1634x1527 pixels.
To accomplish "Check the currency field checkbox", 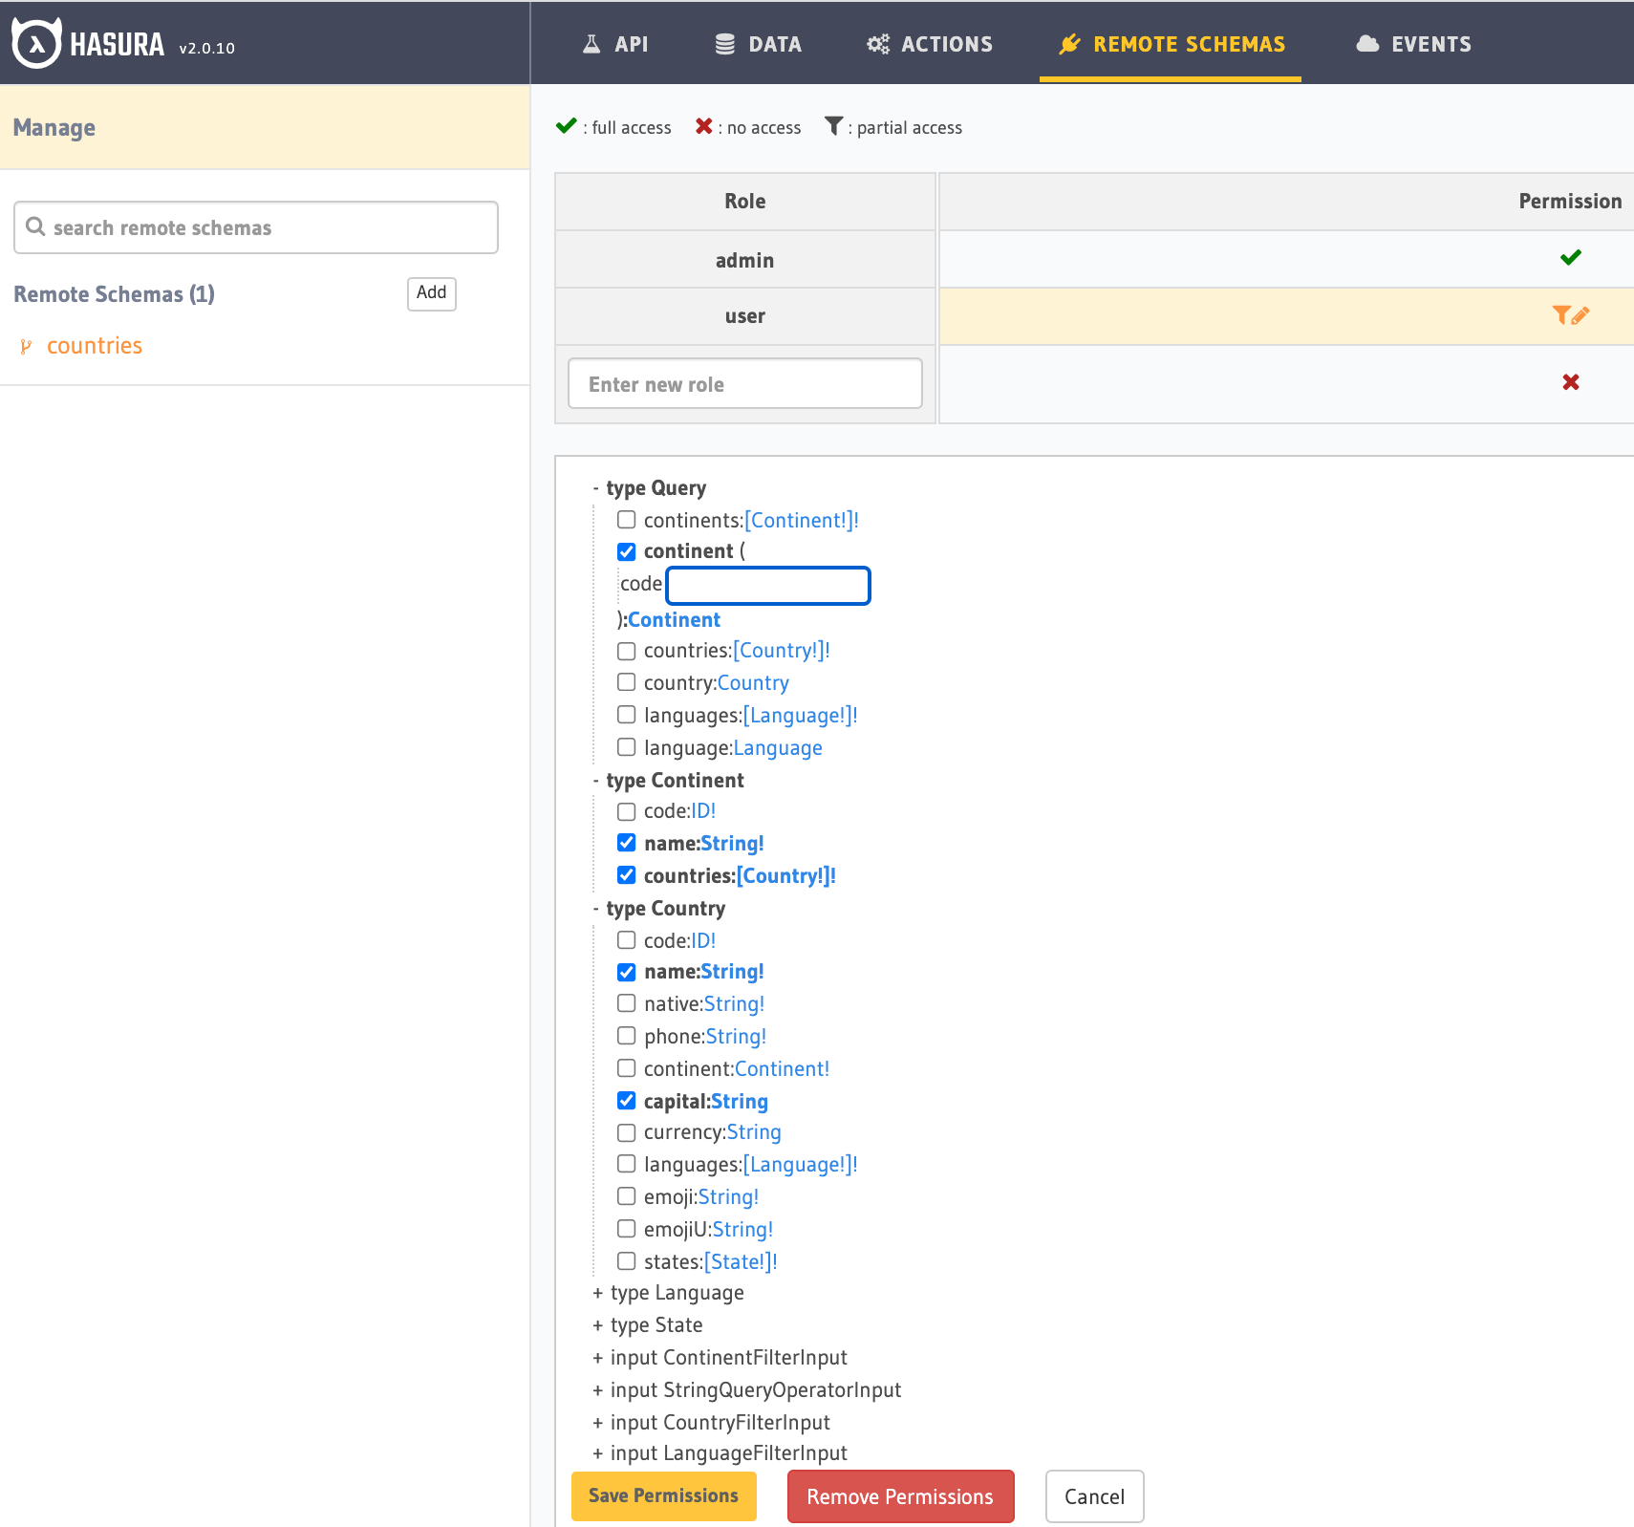I will (627, 1132).
